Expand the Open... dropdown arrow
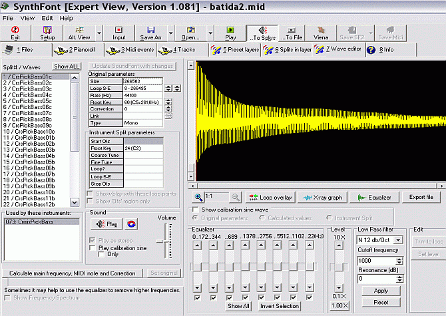The height and width of the screenshot is (316, 446). [x=210, y=33]
